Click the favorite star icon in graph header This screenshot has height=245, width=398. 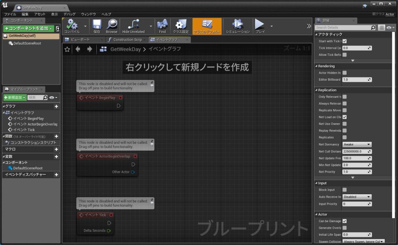pyautogui.click(x=67, y=49)
